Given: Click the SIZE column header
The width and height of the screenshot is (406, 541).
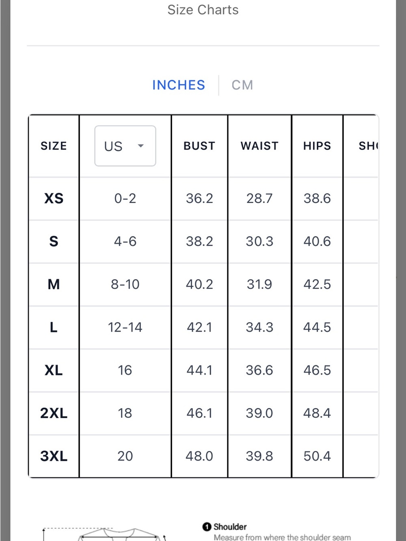Looking at the screenshot, I should tap(54, 146).
